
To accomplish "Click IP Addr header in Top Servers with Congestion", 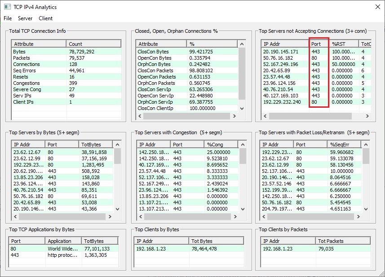I will 154,145.
